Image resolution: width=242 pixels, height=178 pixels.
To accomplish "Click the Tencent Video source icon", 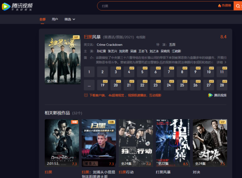I will point(210,95).
